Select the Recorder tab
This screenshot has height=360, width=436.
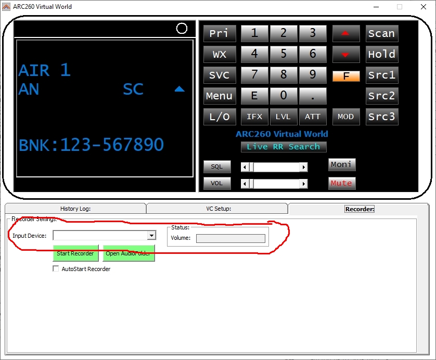[359, 209]
